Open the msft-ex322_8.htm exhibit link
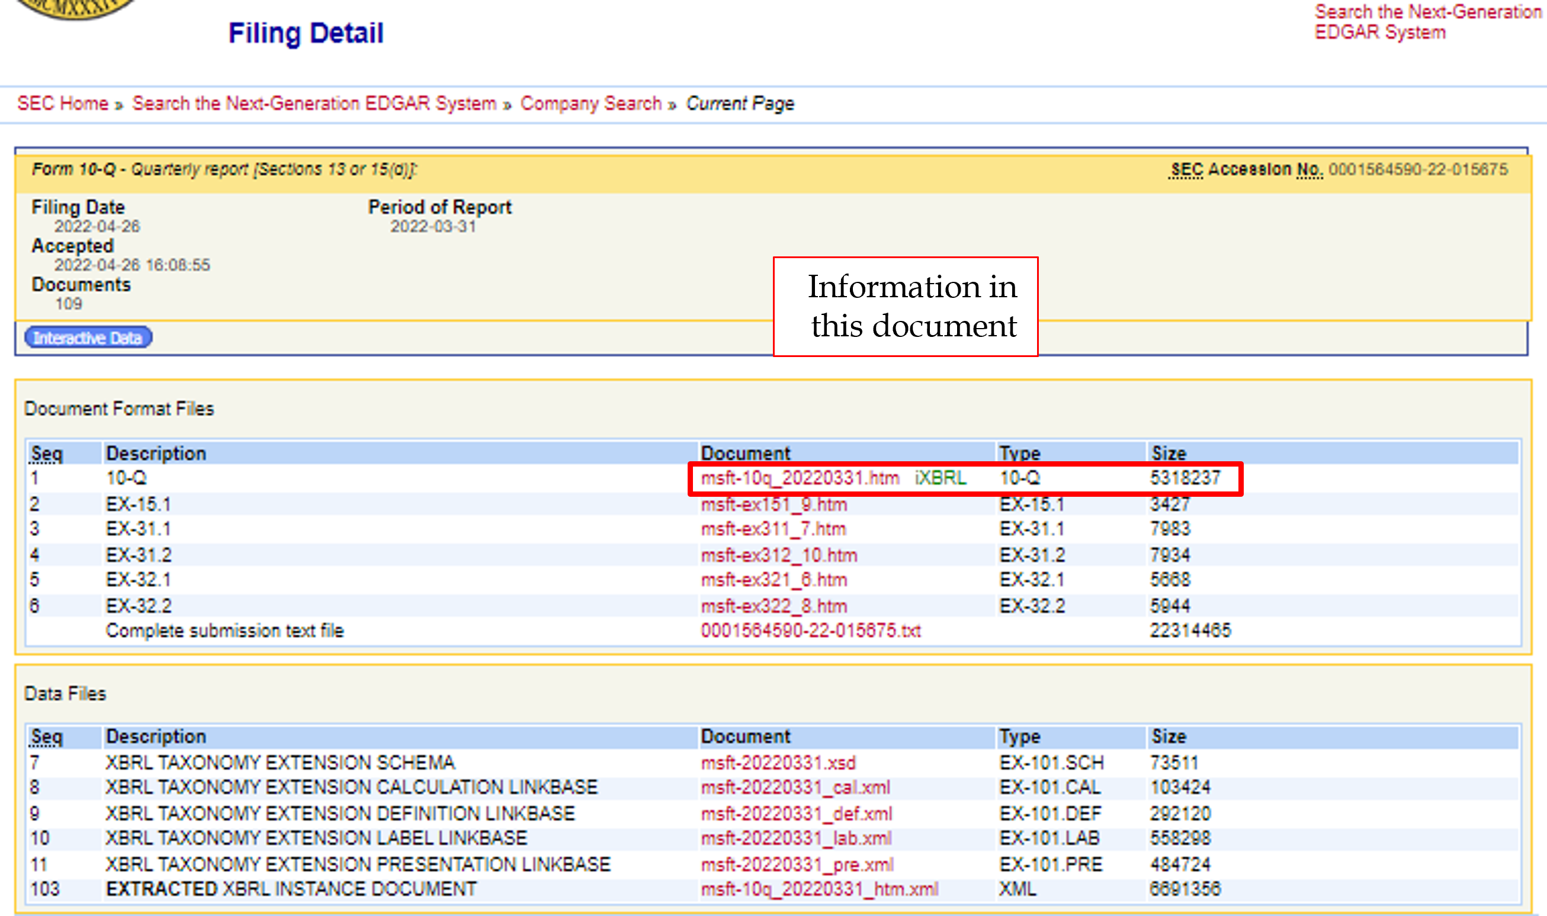This screenshot has height=916, width=1547. [x=774, y=606]
